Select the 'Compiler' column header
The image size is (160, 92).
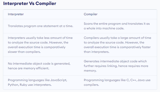(90, 14)
